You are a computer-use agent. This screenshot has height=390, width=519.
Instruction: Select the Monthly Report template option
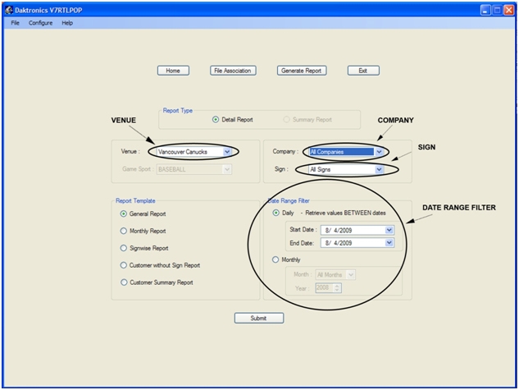124,232
